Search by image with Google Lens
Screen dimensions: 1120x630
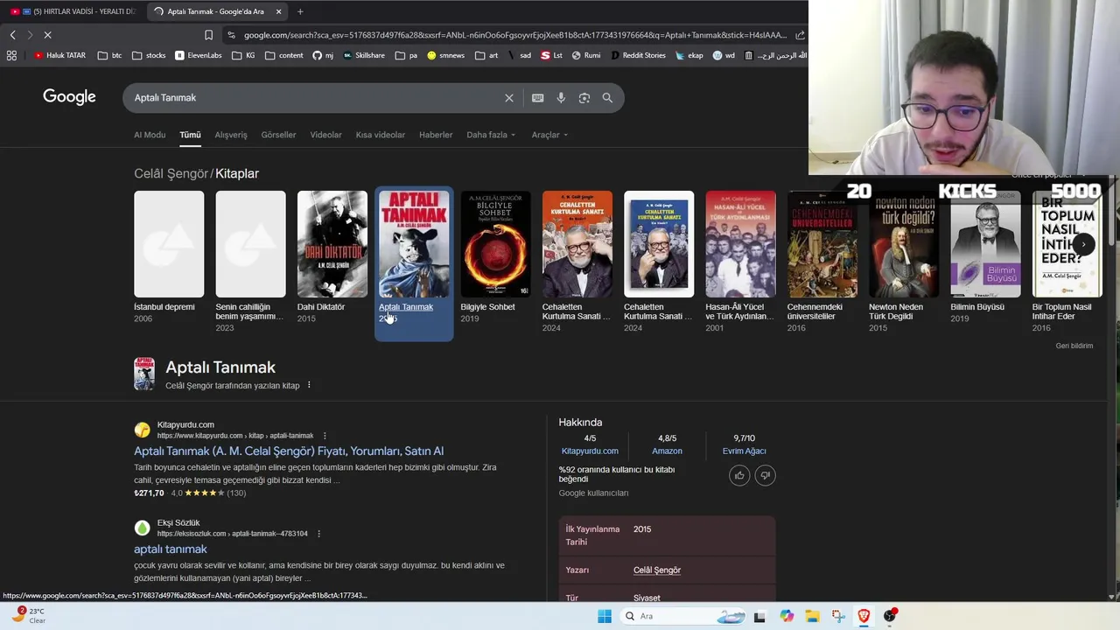[x=584, y=98]
